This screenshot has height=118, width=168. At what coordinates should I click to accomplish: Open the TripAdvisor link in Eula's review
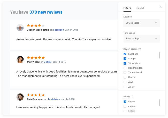pyautogui.click(x=54, y=99)
